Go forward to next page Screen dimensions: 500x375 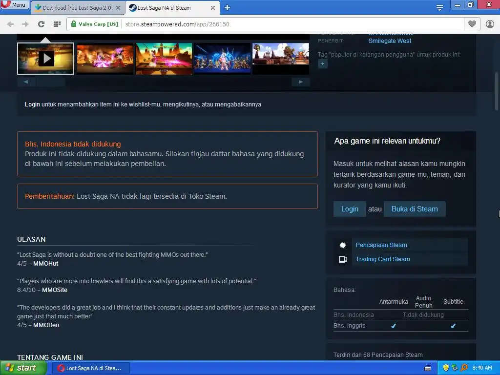[x=25, y=24]
